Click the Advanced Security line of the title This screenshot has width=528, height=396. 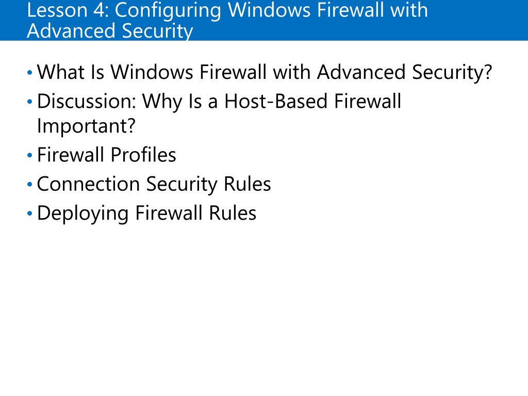[110, 31]
